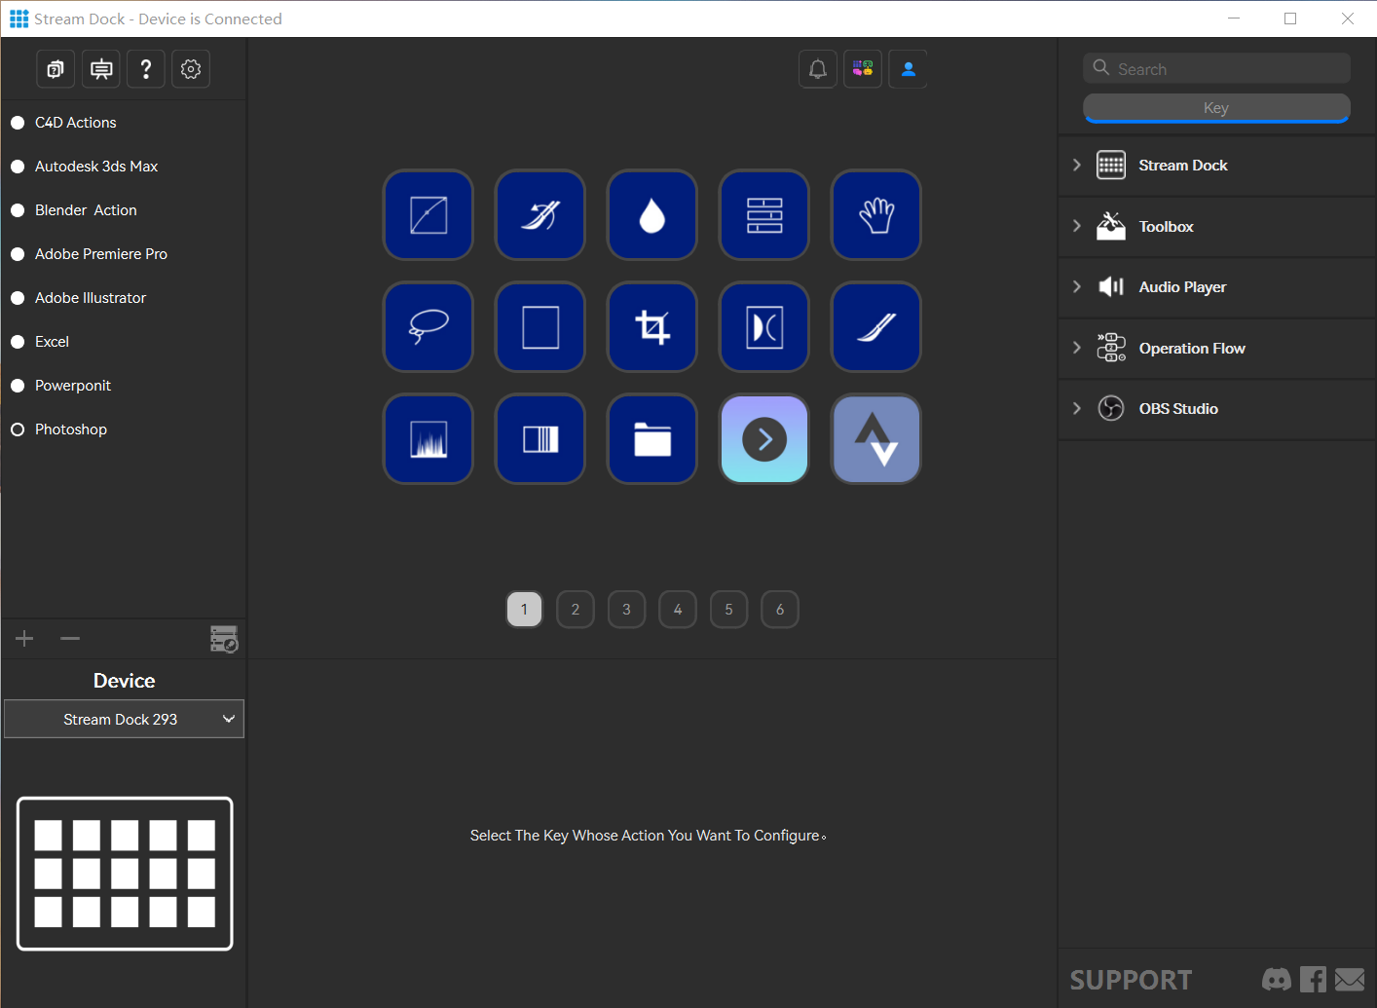The height and width of the screenshot is (1008, 1377).
Task: Click the flip mirror key icon
Action: tap(764, 327)
